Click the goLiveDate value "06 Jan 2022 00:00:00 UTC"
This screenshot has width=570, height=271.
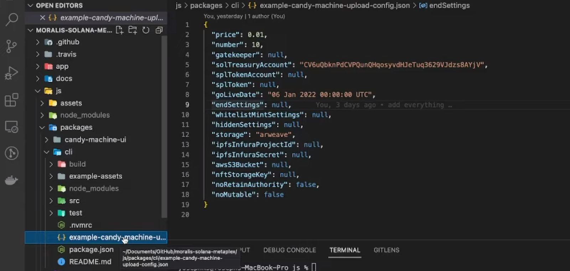[x=320, y=95]
